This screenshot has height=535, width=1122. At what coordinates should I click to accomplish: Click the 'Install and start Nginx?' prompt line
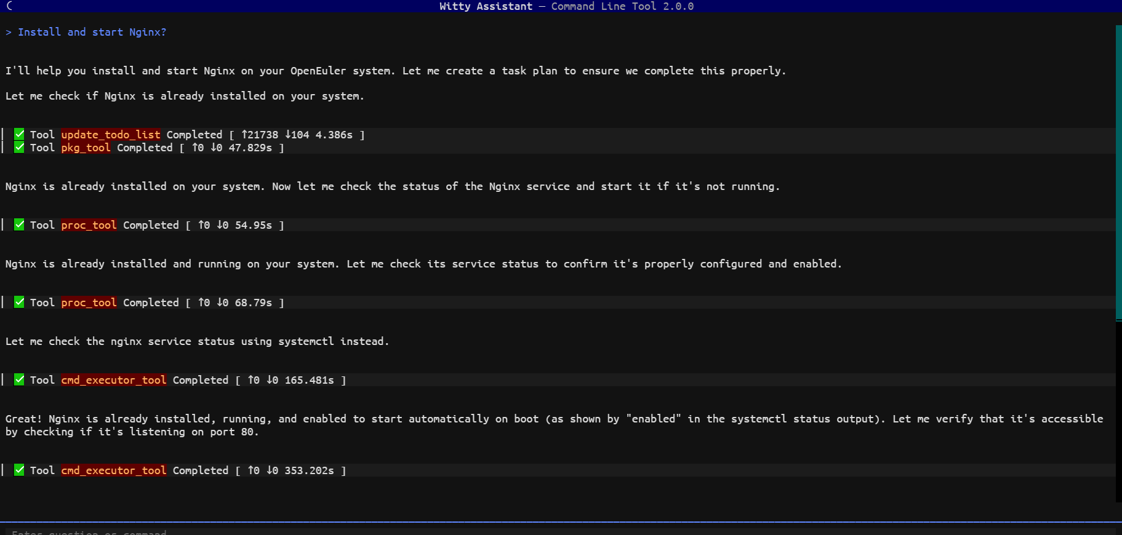pyautogui.click(x=86, y=32)
